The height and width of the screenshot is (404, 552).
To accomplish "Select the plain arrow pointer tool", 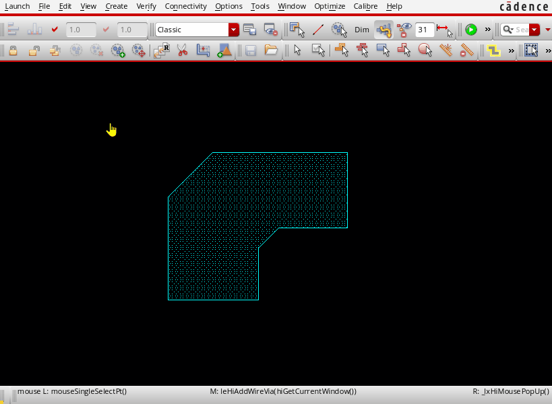I will click(297, 50).
